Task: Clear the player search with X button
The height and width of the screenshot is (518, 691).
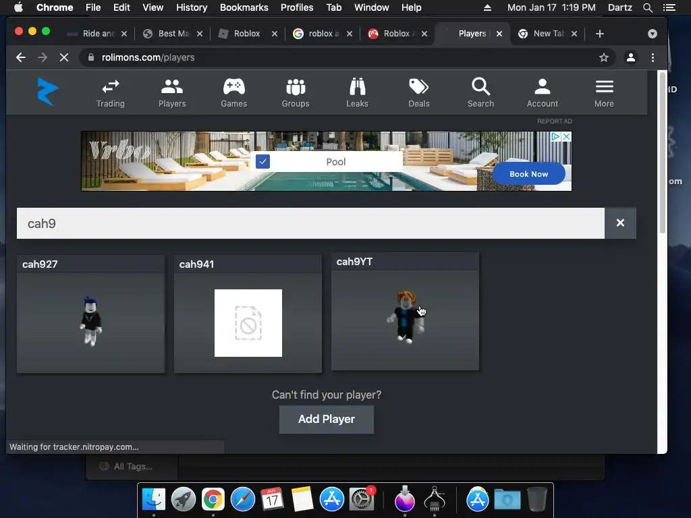Action: (620, 223)
